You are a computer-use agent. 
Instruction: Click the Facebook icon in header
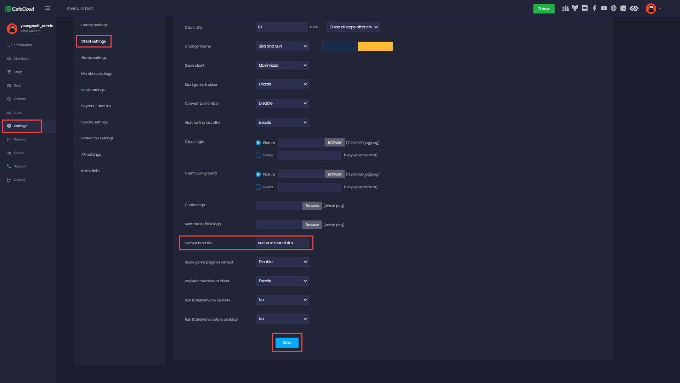tap(594, 9)
